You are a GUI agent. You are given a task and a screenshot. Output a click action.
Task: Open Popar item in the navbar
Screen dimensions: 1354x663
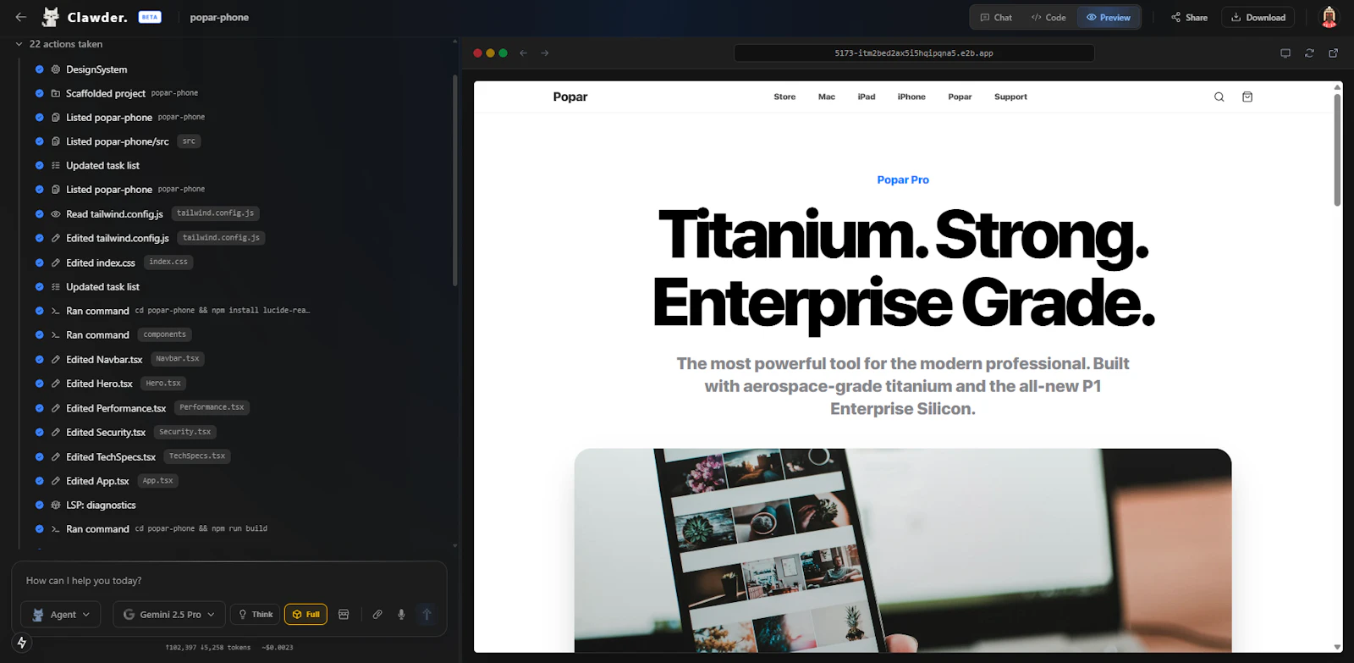[960, 97]
